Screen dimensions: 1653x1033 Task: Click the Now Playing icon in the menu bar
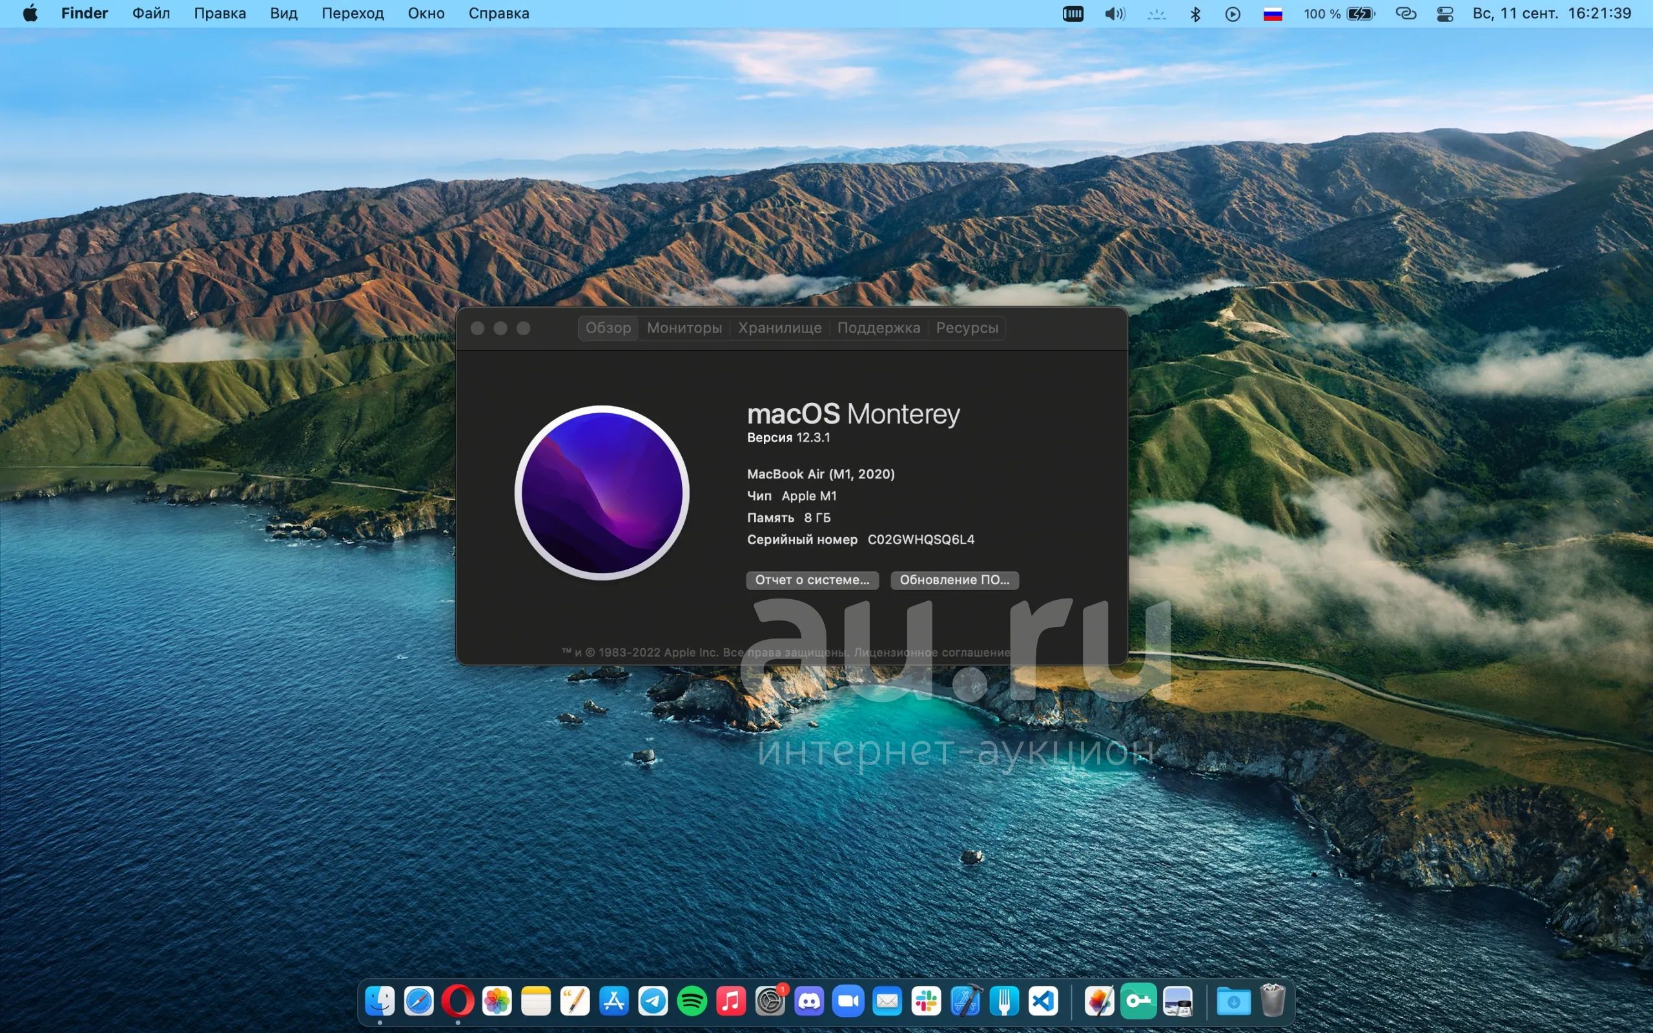pos(1233,14)
